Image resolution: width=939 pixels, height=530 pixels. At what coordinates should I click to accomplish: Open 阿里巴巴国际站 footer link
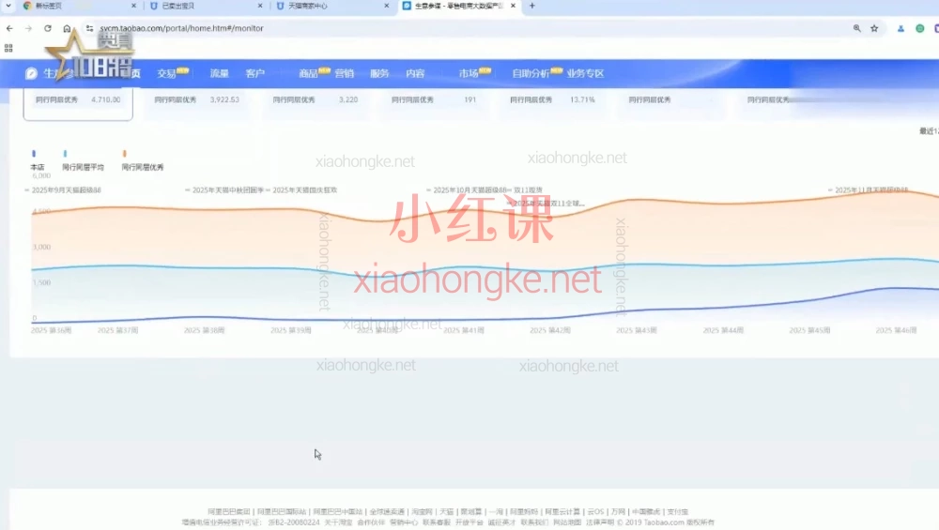pyautogui.click(x=282, y=512)
